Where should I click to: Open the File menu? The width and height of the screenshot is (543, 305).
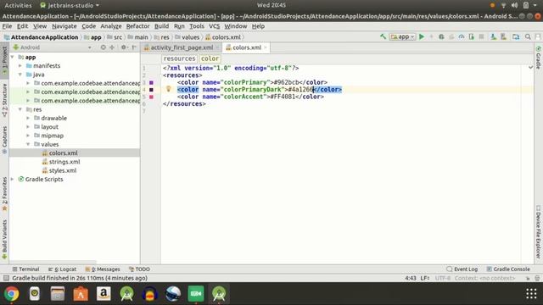point(7,26)
